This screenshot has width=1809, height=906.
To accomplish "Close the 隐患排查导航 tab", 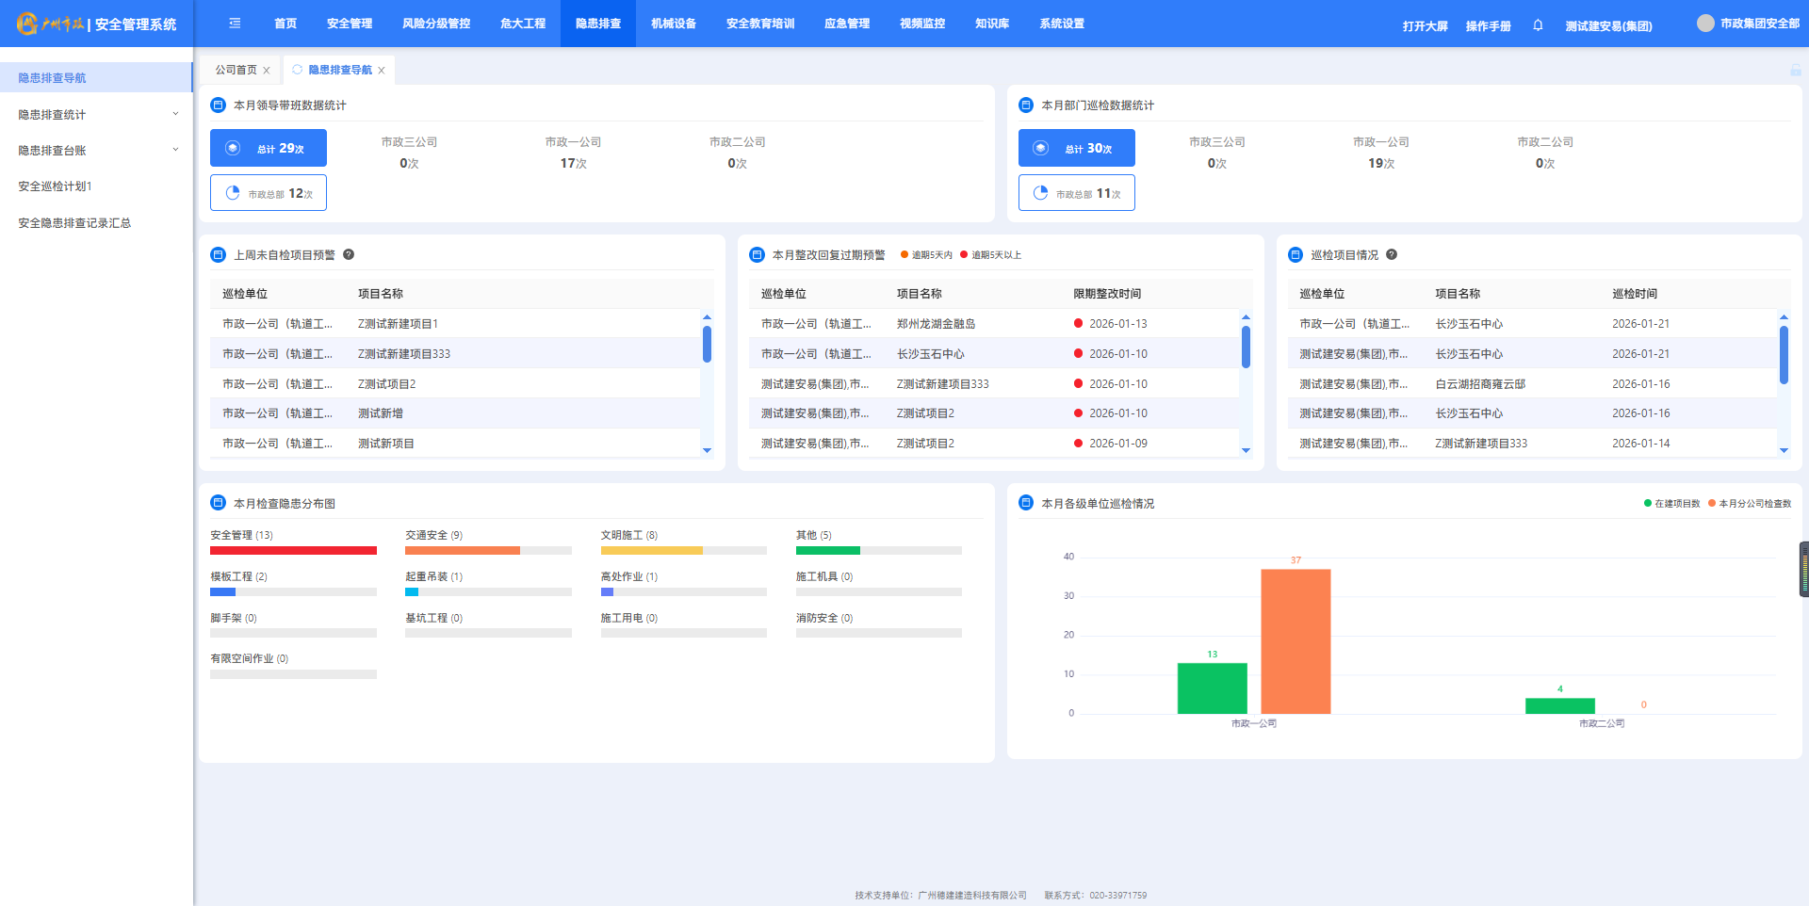I will [x=382, y=71].
